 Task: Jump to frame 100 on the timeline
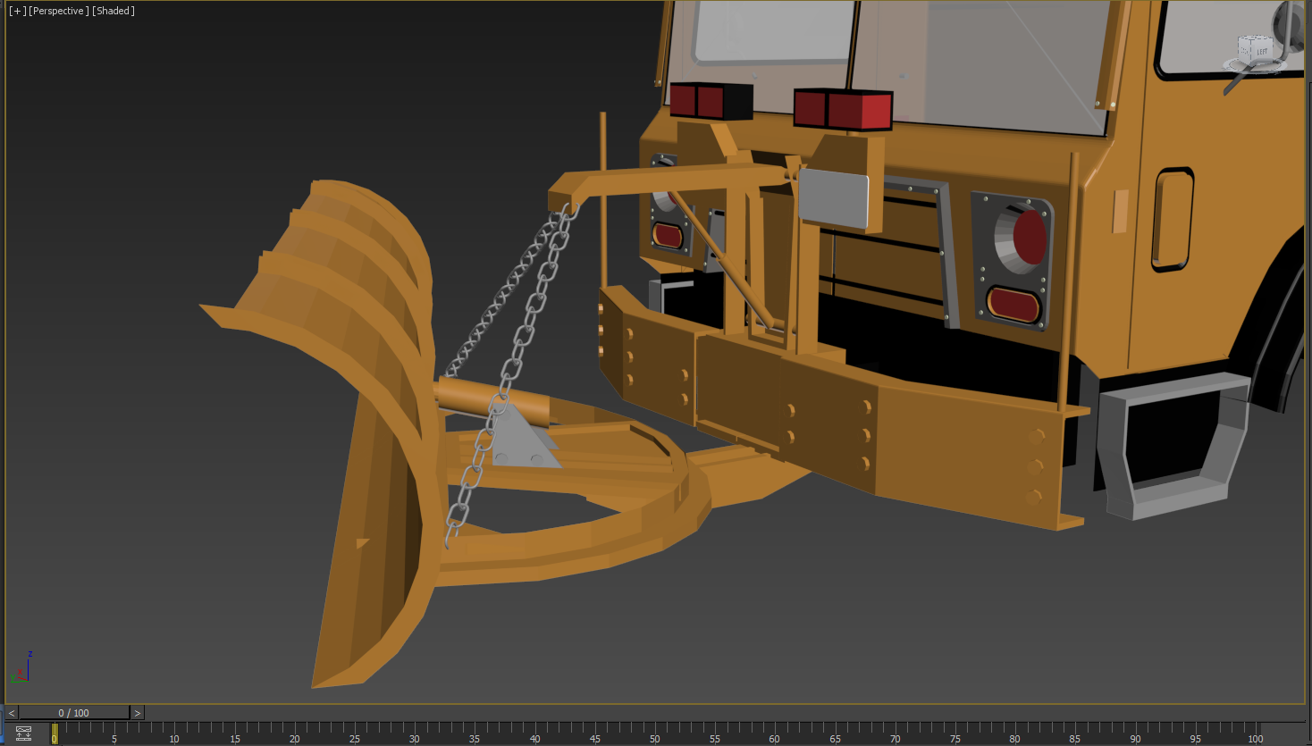(1256, 733)
